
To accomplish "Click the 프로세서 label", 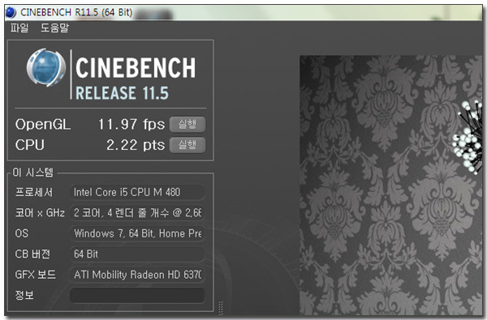I will pos(34,192).
